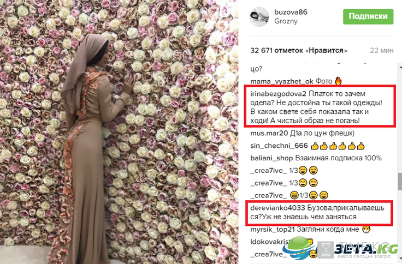The width and height of the screenshot is (402, 264).
Task: Click the thumbs-up emojis by sin_chechni_666
Action: [x=338, y=146]
